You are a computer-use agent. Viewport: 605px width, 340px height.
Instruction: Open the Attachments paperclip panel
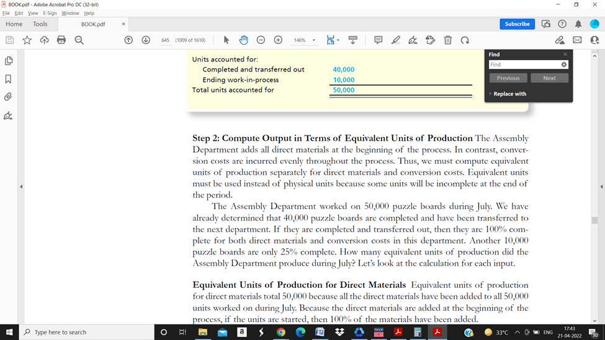[x=8, y=97]
